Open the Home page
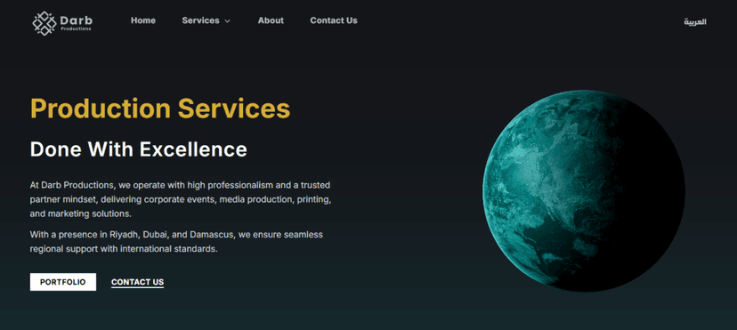Screen dimensions: 737x330 pos(143,20)
